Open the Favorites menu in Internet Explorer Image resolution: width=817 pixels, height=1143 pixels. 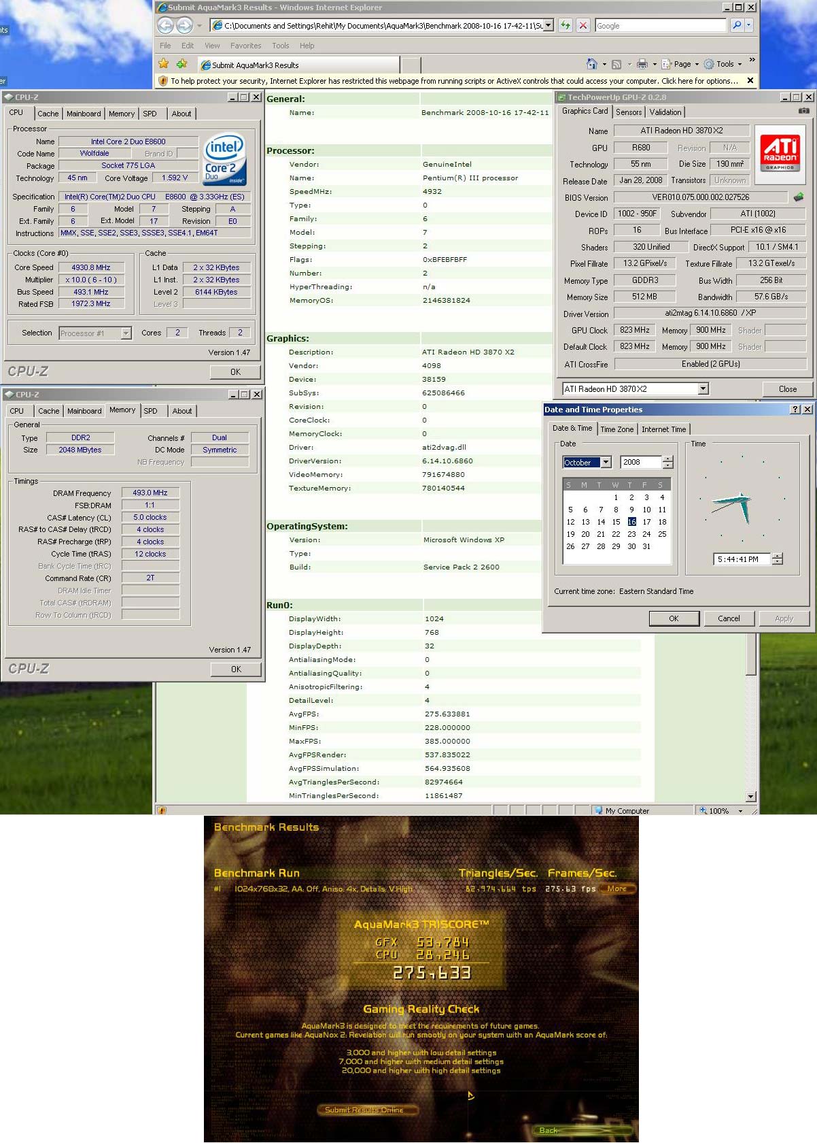pyautogui.click(x=246, y=46)
